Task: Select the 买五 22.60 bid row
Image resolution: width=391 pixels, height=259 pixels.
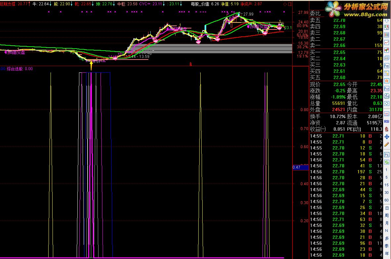Action: coord(346,78)
